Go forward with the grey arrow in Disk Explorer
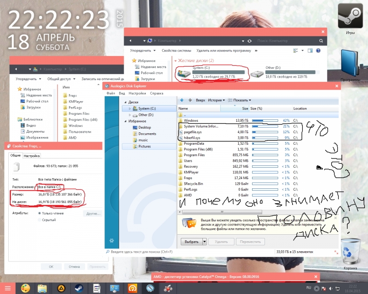This screenshot has width=368, height=294. 190,100
